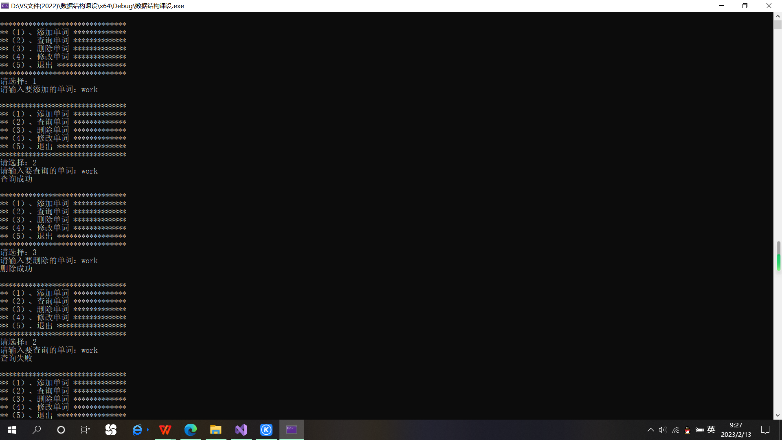
Task: Switch to WPS Office on taskbar
Action: (x=165, y=430)
